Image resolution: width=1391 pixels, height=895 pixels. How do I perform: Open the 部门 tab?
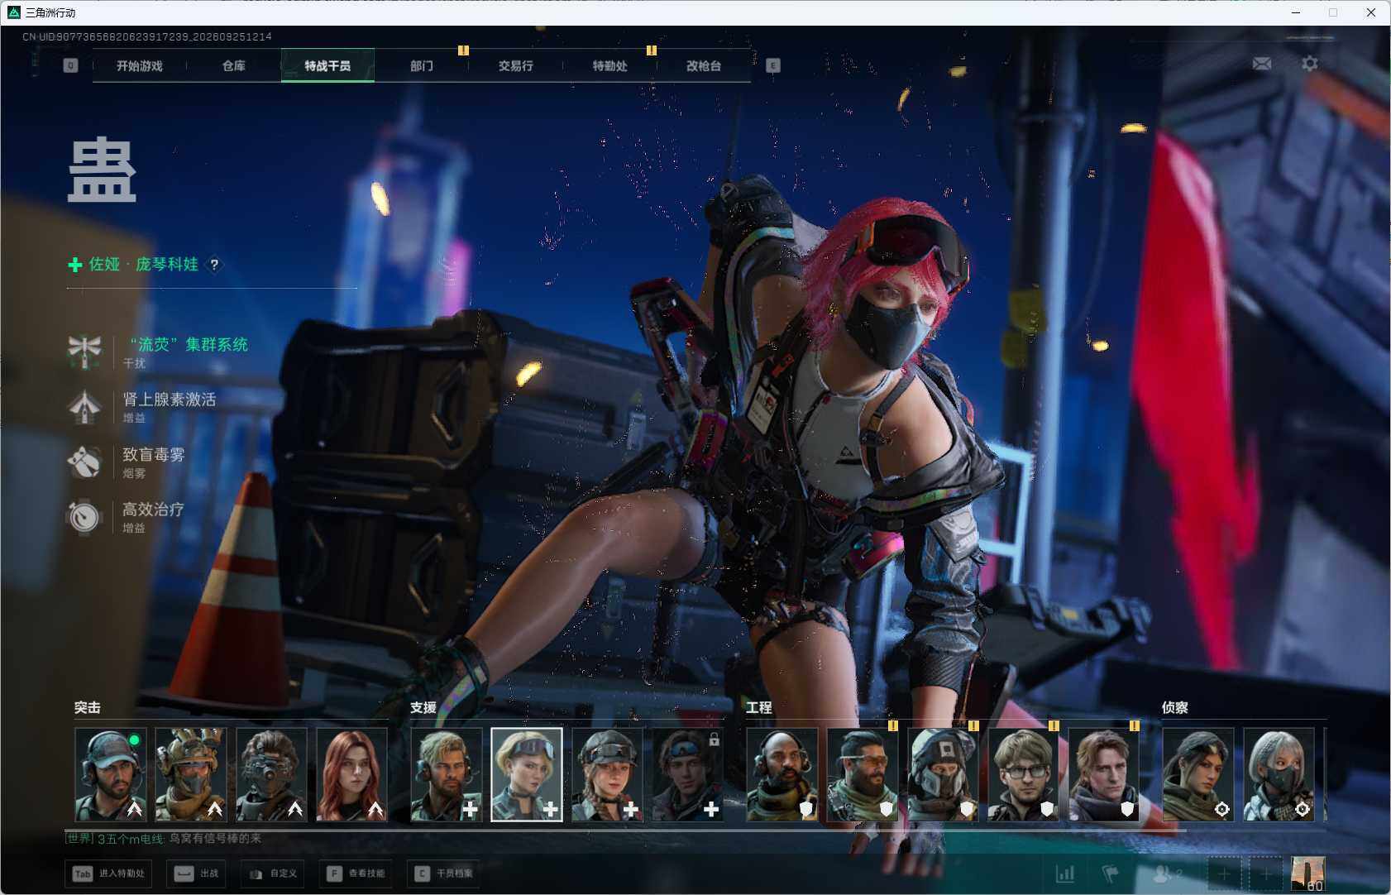coord(422,65)
